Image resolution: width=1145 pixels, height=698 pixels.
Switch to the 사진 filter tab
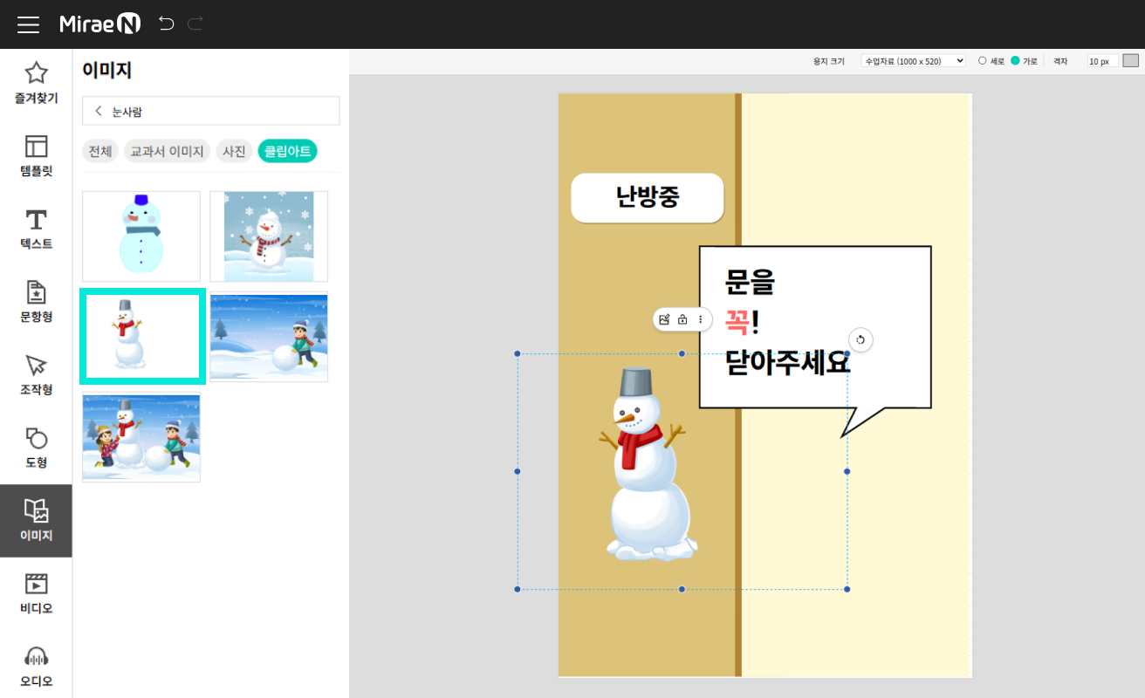point(234,151)
